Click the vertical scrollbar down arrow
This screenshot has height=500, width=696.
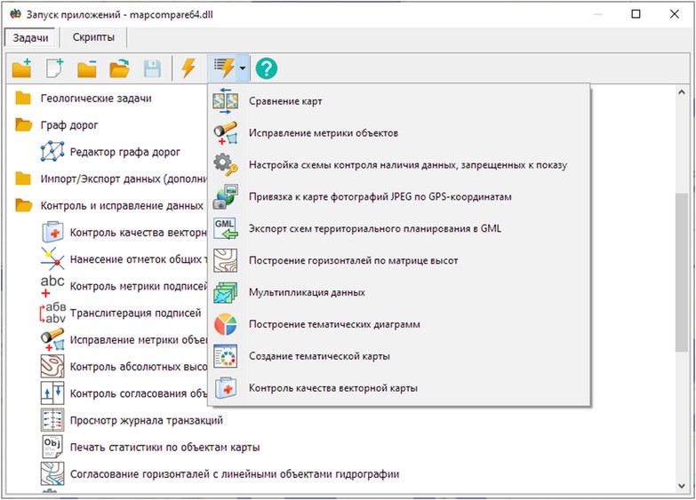tap(682, 486)
